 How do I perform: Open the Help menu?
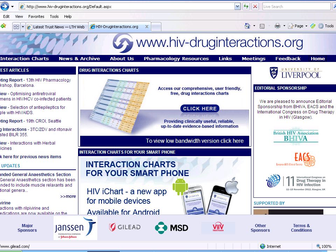click(68, 16)
